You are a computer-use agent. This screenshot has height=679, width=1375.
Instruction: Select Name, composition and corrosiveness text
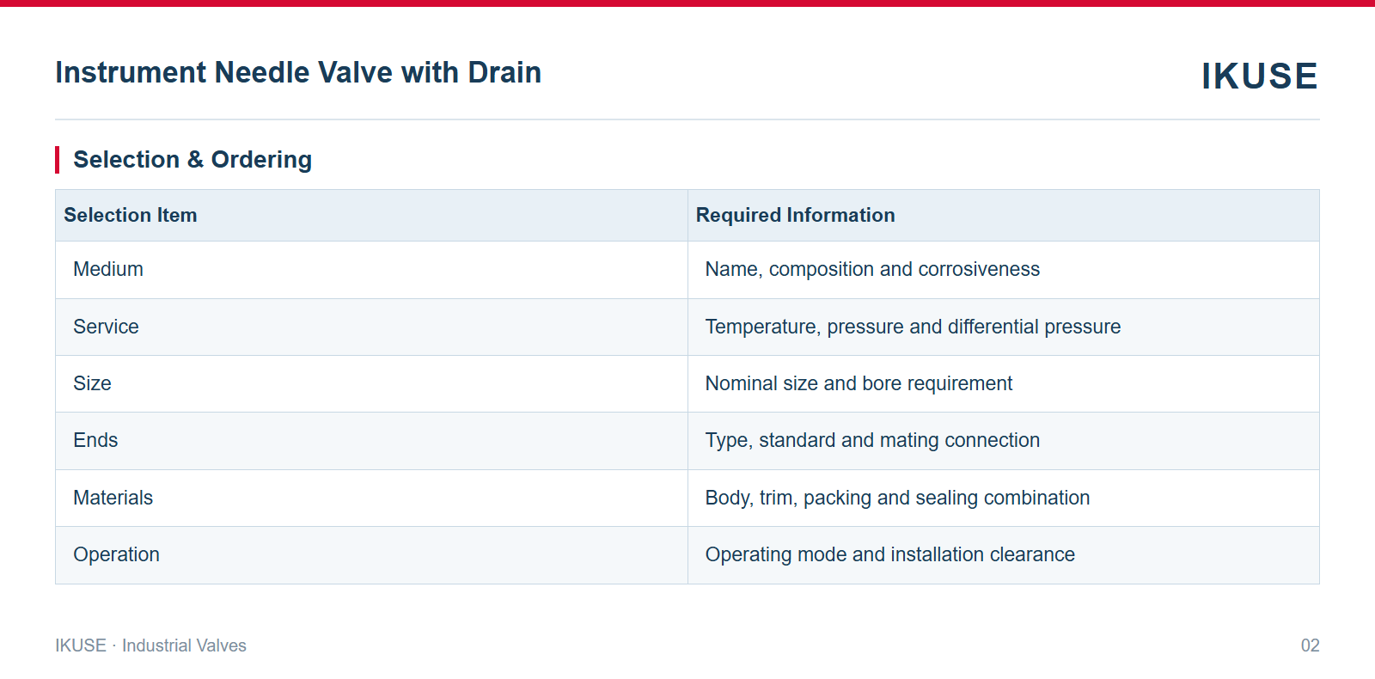[872, 270]
